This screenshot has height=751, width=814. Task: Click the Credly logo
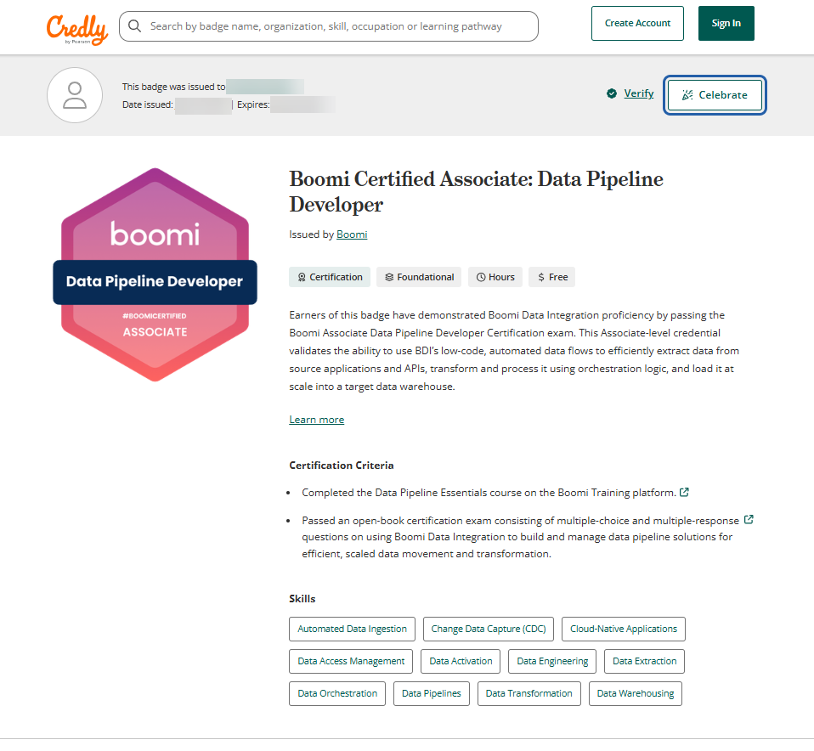pos(77,29)
